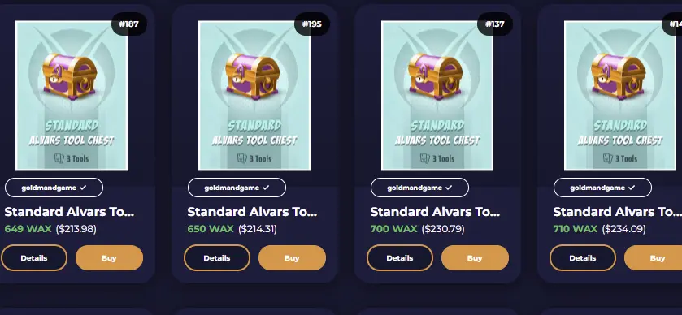The width and height of the screenshot is (682, 315).
Task: Buy the chest priced 649 WAX
Action: 109,258
